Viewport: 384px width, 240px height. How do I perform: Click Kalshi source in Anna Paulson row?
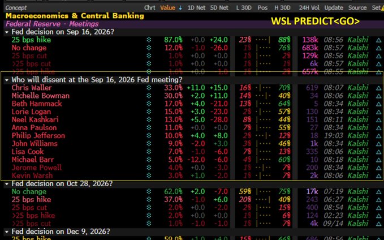[358, 128]
